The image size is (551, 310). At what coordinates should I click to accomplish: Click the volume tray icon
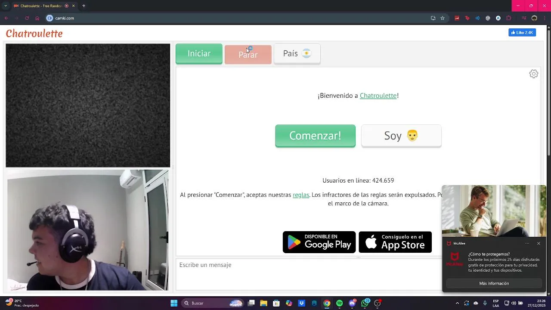(x=514, y=303)
